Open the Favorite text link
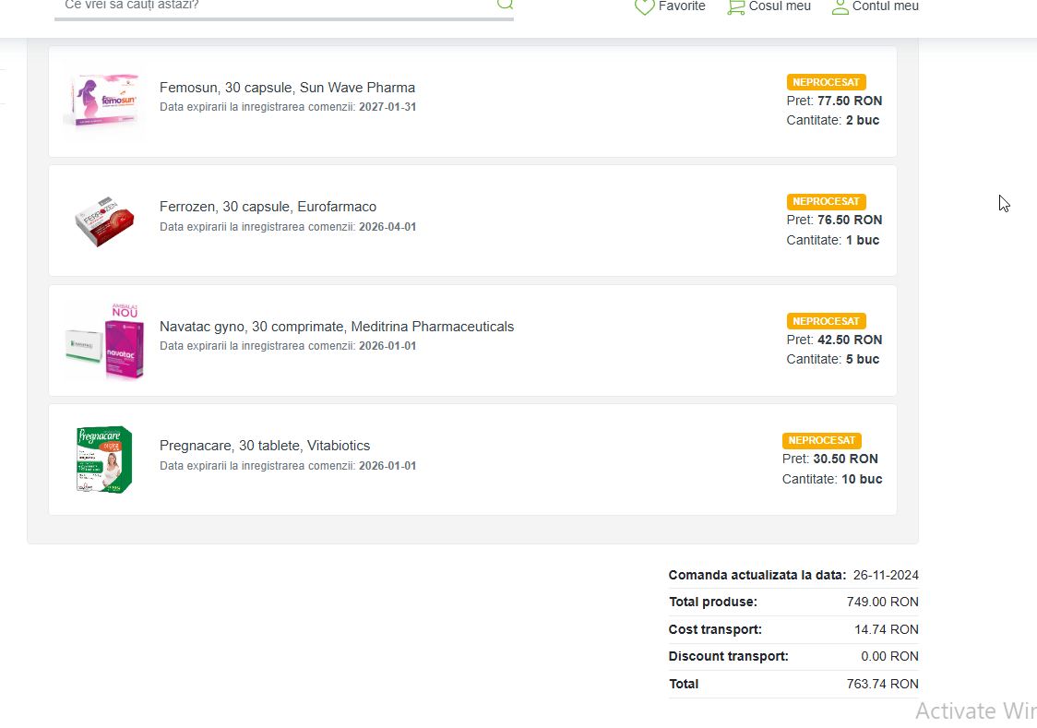The width and height of the screenshot is (1037, 728). 682,6
